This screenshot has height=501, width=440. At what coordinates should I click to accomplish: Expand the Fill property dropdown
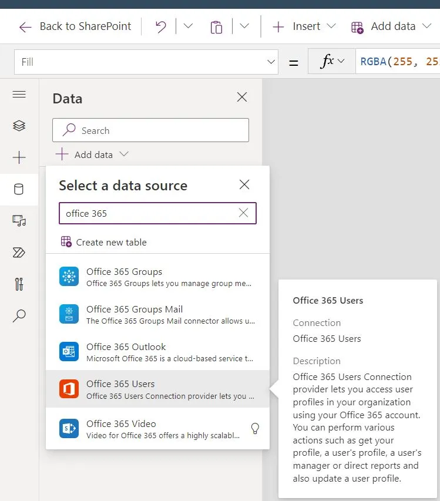click(x=270, y=61)
